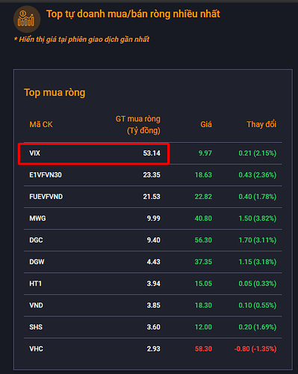Open the HT1 stock ticker
Screen dimensions: 298x374
point(35,283)
